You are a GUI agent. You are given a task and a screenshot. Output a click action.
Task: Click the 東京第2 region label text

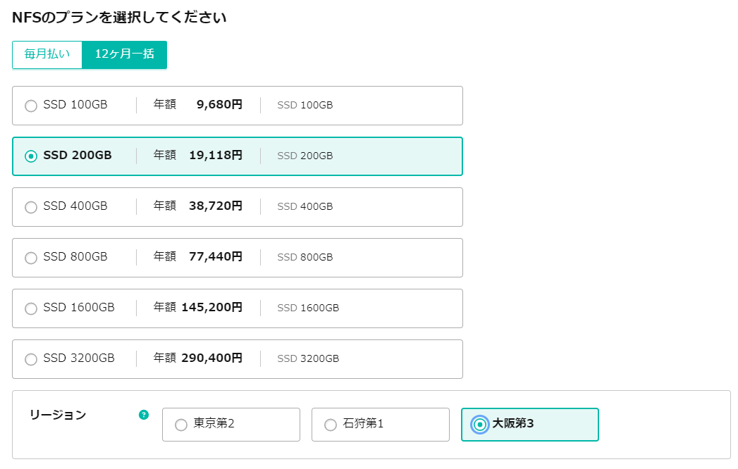(x=214, y=423)
